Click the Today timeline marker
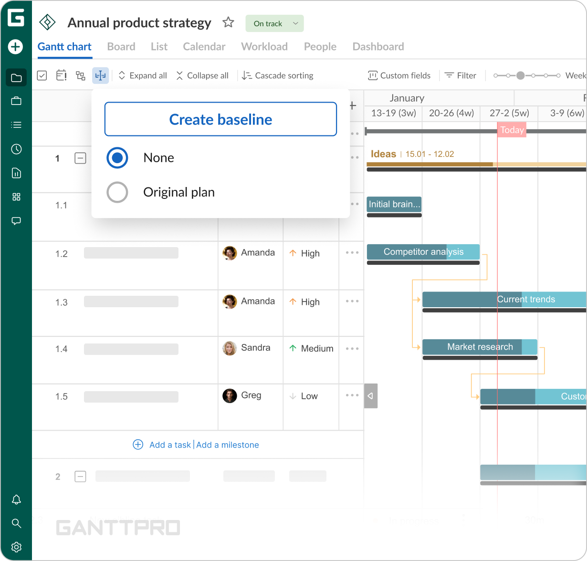Image resolution: width=587 pixels, height=561 pixels. (x=512, y=130)
